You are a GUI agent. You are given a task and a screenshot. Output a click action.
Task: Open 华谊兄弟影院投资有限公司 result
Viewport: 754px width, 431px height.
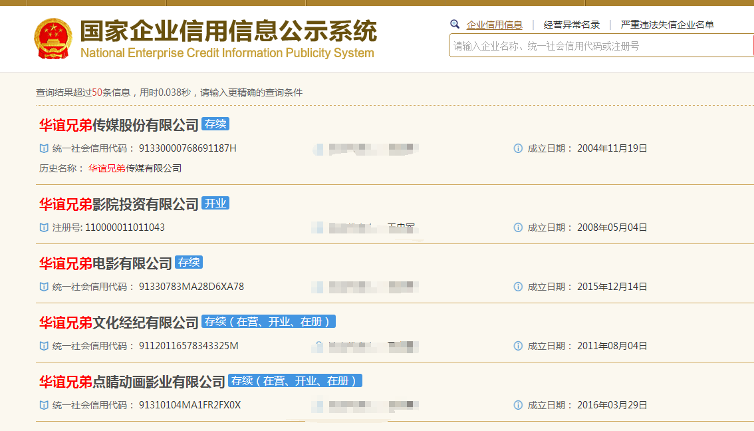119,204
